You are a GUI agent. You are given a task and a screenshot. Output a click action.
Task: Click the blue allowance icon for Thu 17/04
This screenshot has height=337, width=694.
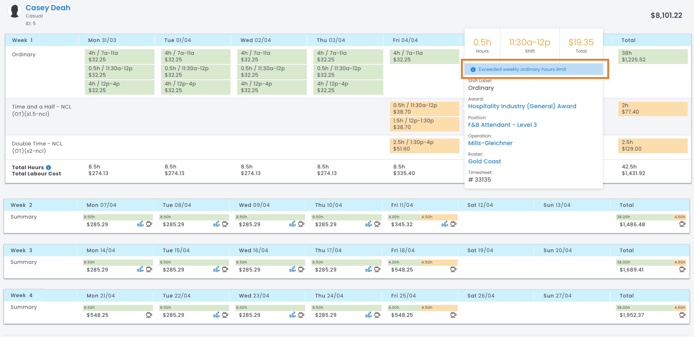click(x=368, y=269)
